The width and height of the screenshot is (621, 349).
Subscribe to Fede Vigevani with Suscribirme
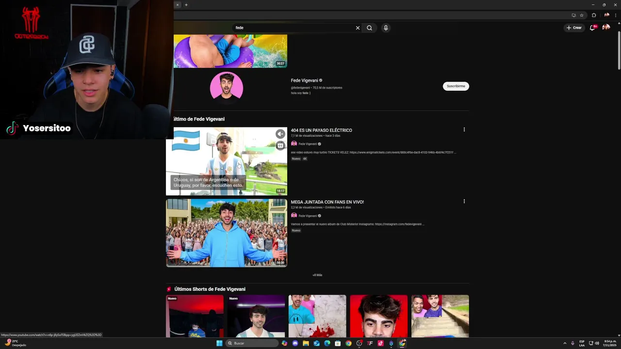tap(456, 86)
